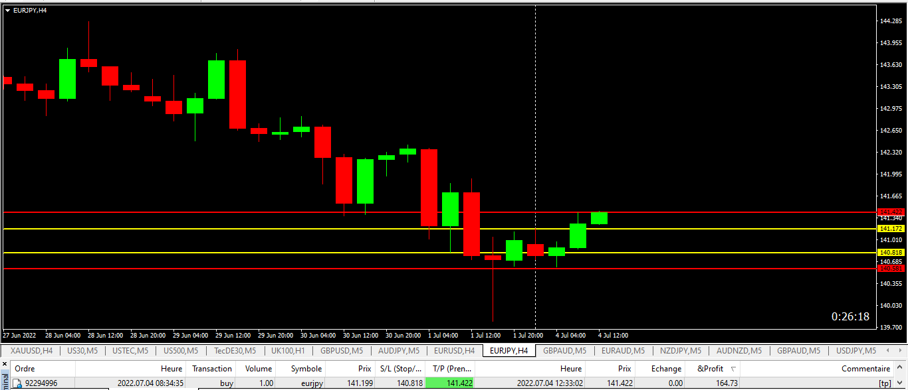The image size is (908, 390).
Task: Click the red 141.422 price label on axis
Action: [890, 212]
